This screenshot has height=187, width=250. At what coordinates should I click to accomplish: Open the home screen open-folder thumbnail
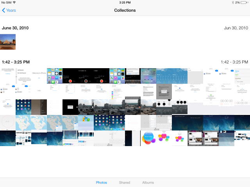point(86,123)
